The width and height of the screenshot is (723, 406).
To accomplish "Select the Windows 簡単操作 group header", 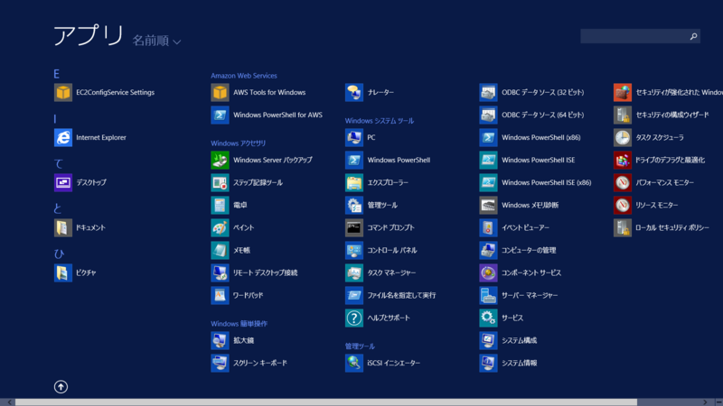I will pyautogui.click(x=239, y=324).
